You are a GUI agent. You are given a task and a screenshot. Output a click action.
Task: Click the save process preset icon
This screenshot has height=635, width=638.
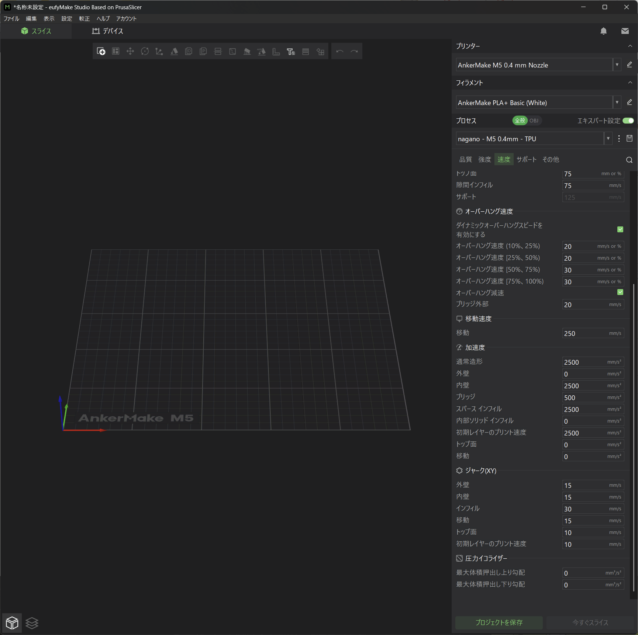click(x=630, y=139)
